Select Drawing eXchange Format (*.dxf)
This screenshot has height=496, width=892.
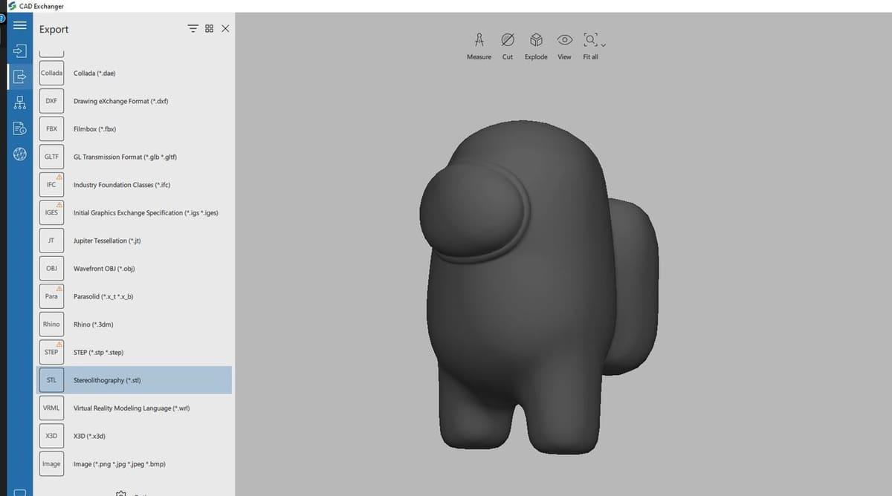pos(134,101)
